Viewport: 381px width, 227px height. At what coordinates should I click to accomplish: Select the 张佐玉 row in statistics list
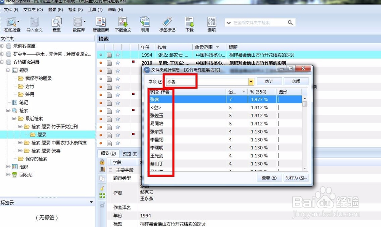click(225, 116)
